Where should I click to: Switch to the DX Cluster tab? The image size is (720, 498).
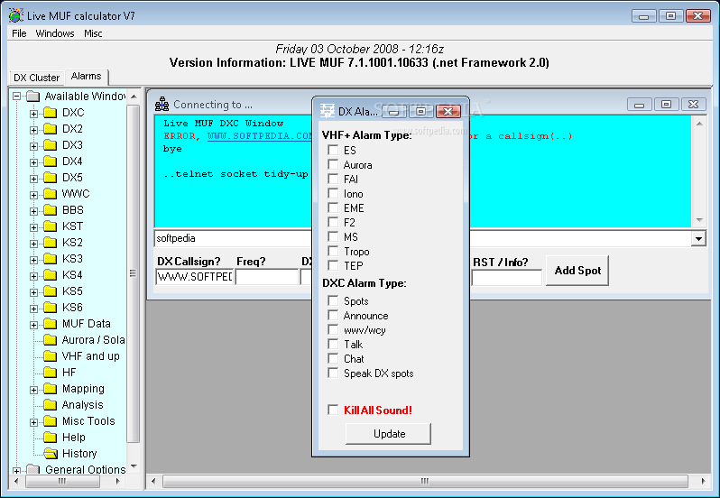(x=37, y=78)
